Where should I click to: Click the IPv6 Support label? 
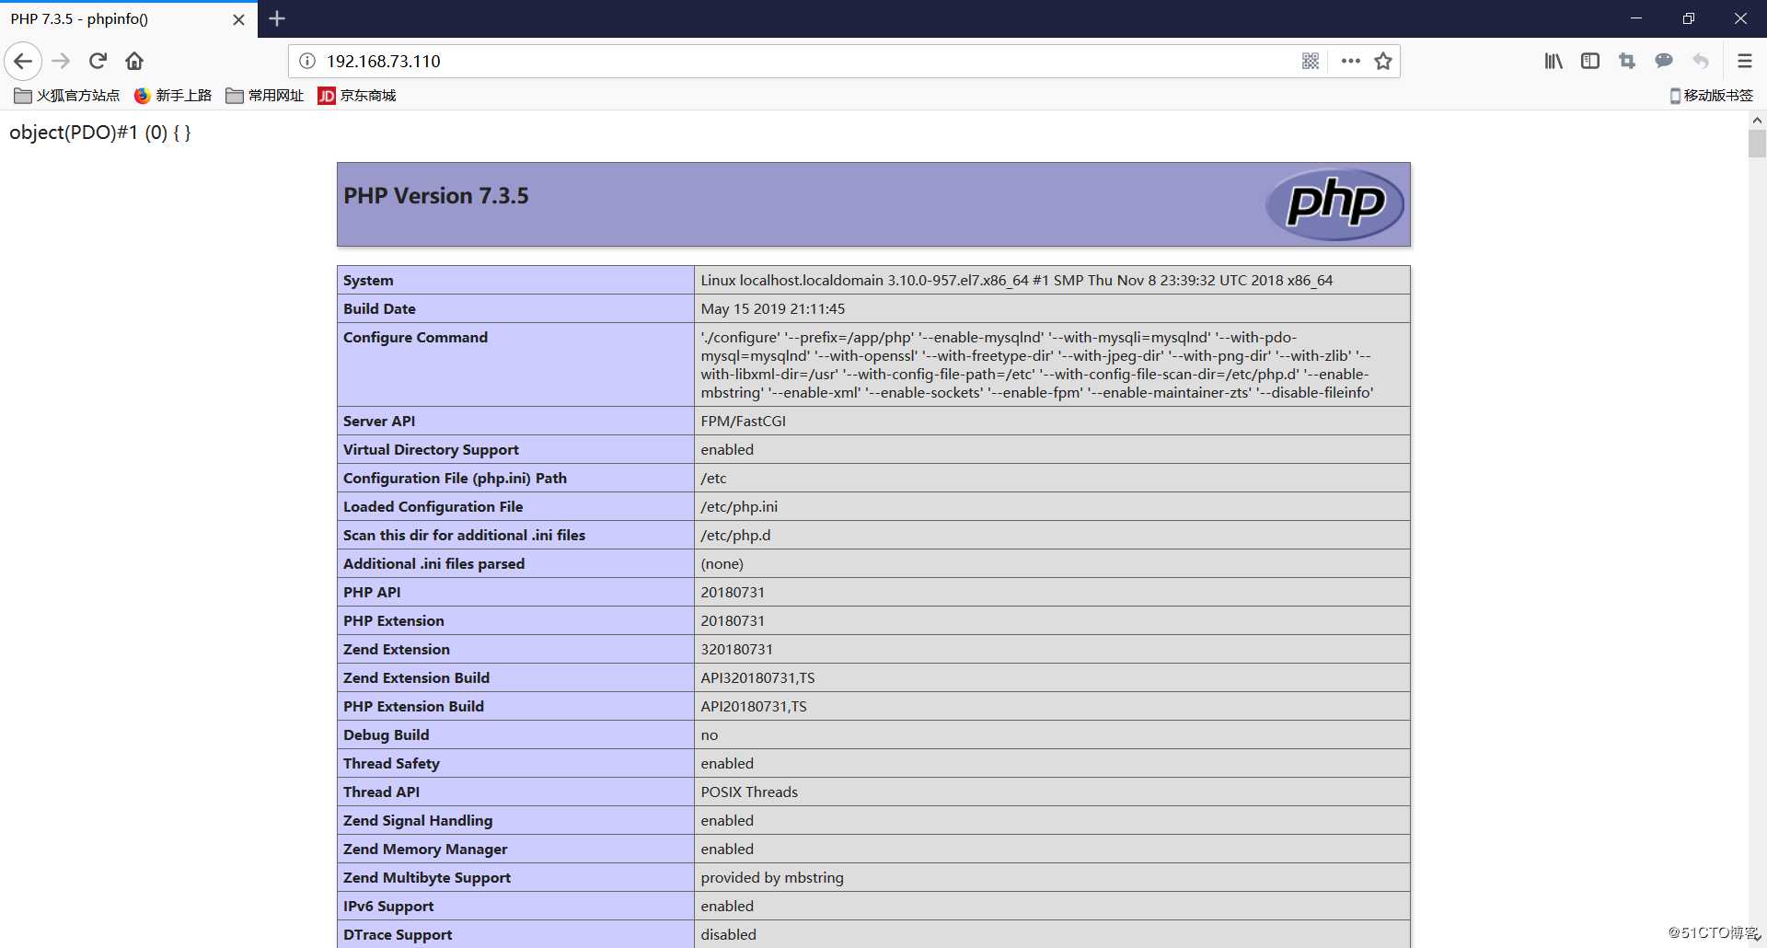(388, 907)
